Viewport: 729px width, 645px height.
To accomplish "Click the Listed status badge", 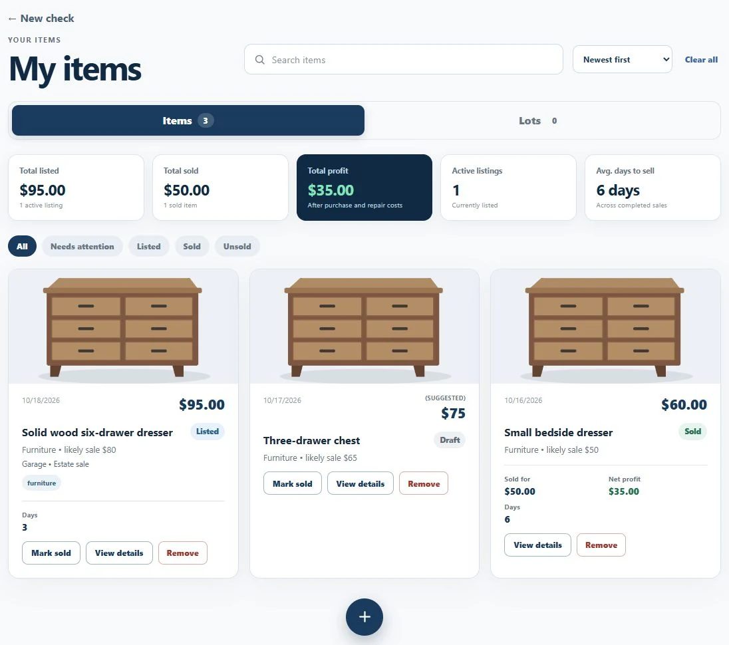I will (x=208, y=432).
